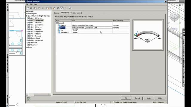Click the Toggle View toolbar icon
This screenshot has width=191, height=107.
point(58,8)
